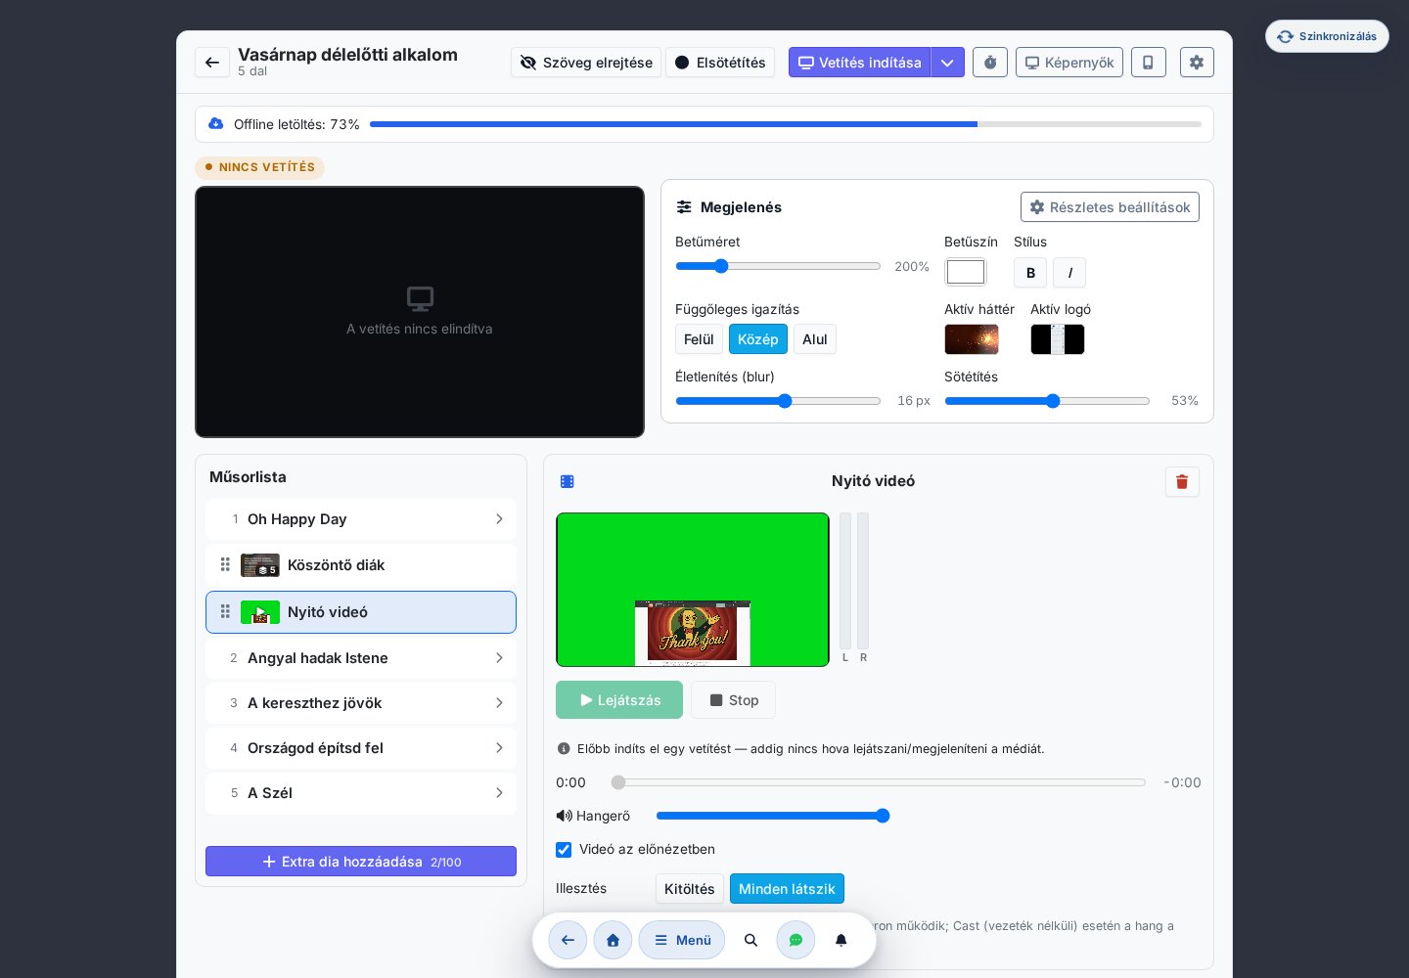The height and width of the screenshot is (978, 1409).
Task: Expand Angyal hadak Istene song chevron
Action: point(499,658)
